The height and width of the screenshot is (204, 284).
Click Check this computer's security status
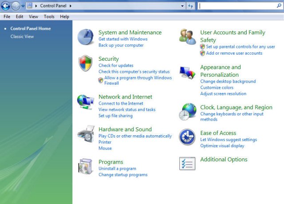tap(134, 72)
